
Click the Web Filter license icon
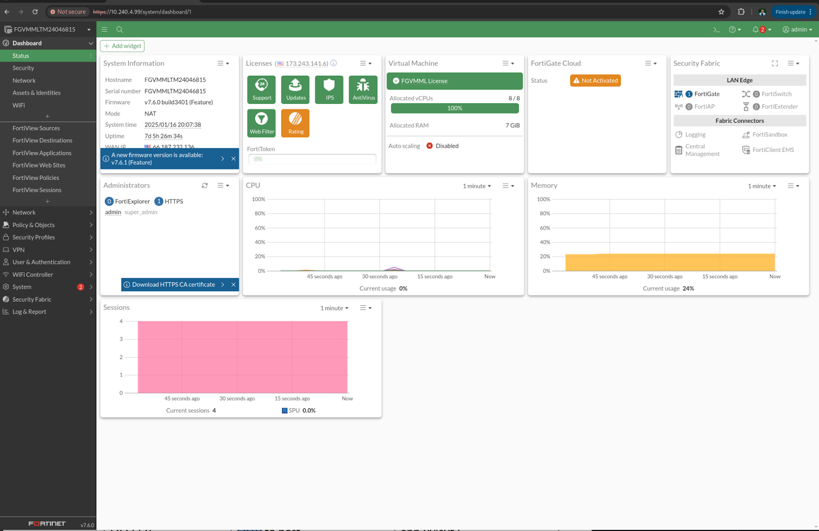point(262,123)
